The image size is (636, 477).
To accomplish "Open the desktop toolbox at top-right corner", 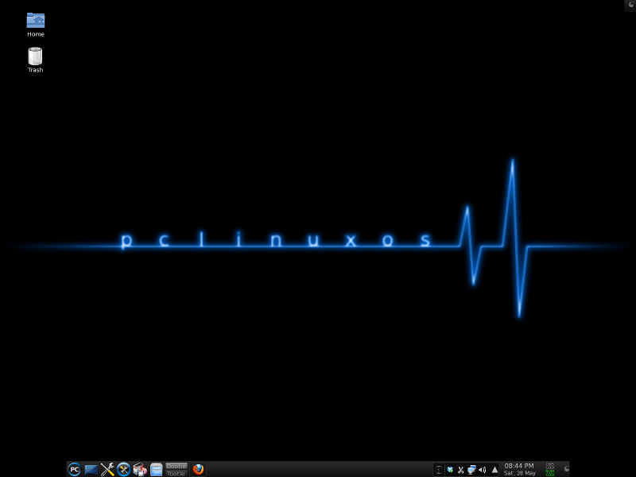I will tap(630, 5).
